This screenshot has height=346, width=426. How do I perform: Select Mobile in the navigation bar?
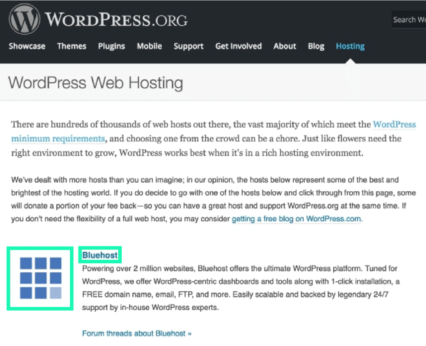coord(149,46)
